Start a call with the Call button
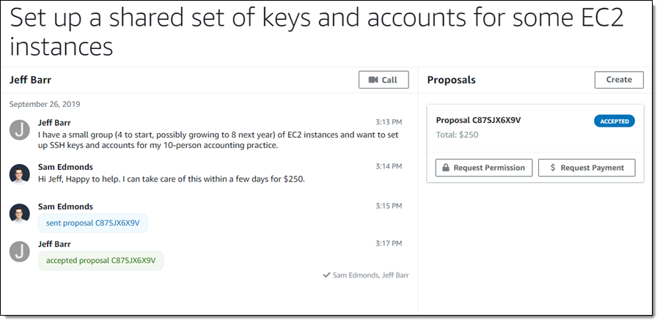This screenshot has width=660, height=323. (x=384, y=80)
